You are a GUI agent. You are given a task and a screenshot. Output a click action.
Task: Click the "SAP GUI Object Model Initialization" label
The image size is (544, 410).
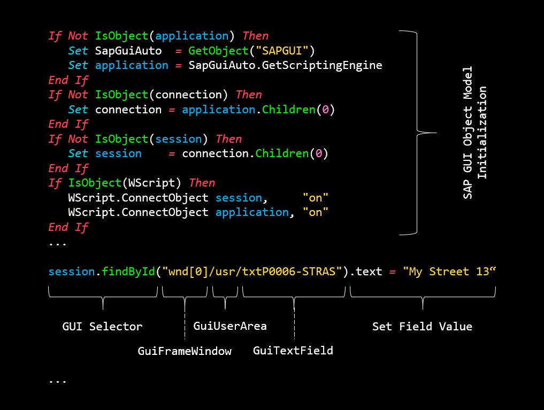click(x=474, y=133)
